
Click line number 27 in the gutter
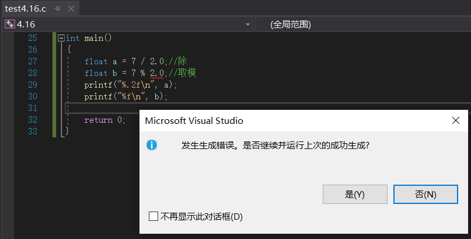click(x=33, y=61)
